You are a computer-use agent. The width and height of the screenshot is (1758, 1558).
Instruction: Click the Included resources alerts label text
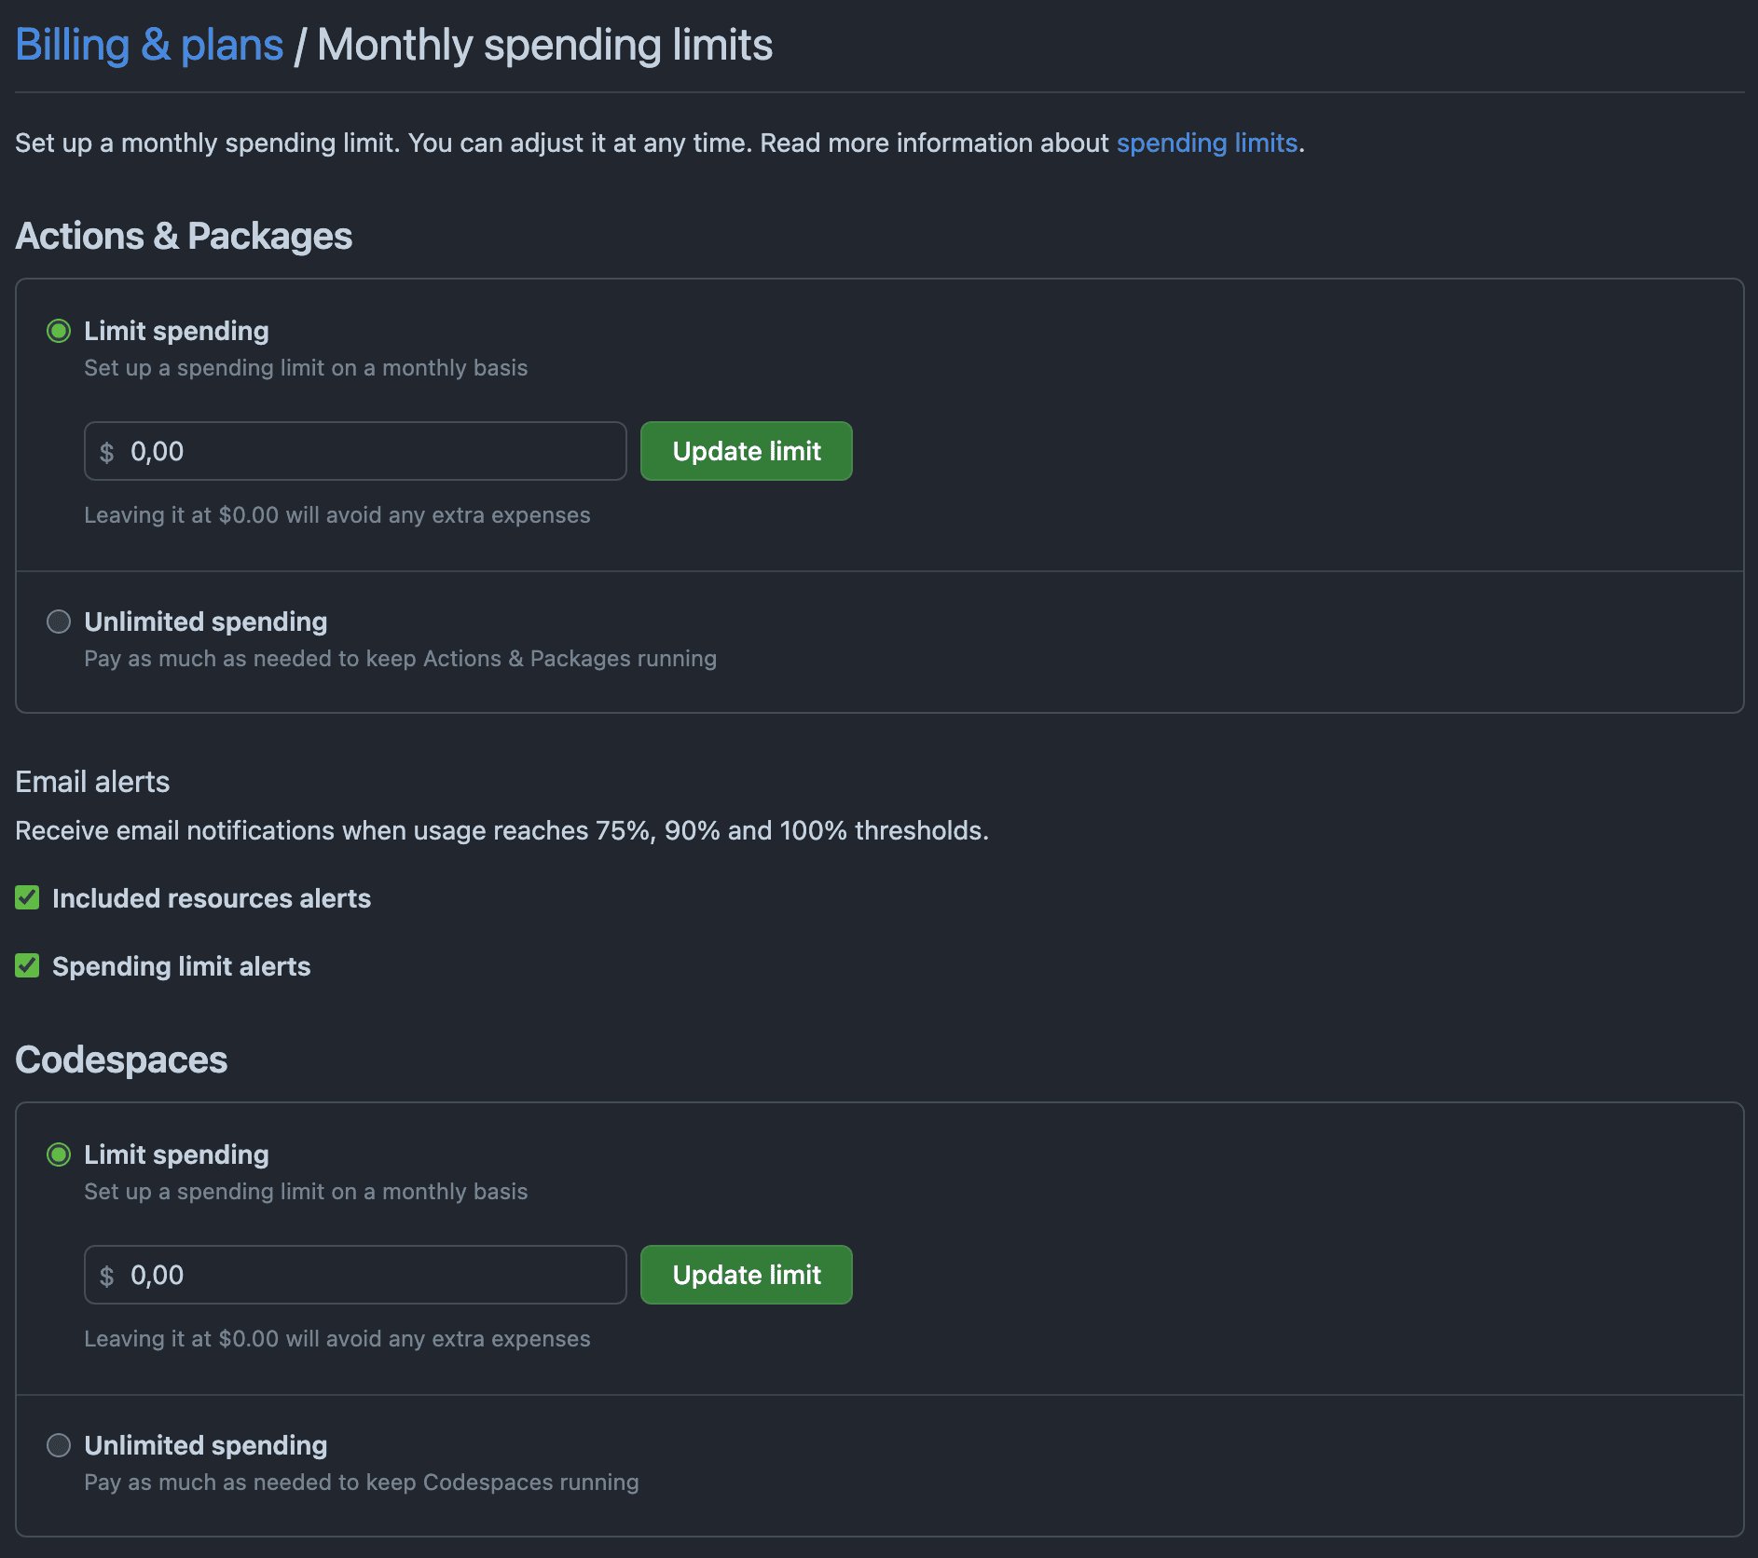coord(212,898)
